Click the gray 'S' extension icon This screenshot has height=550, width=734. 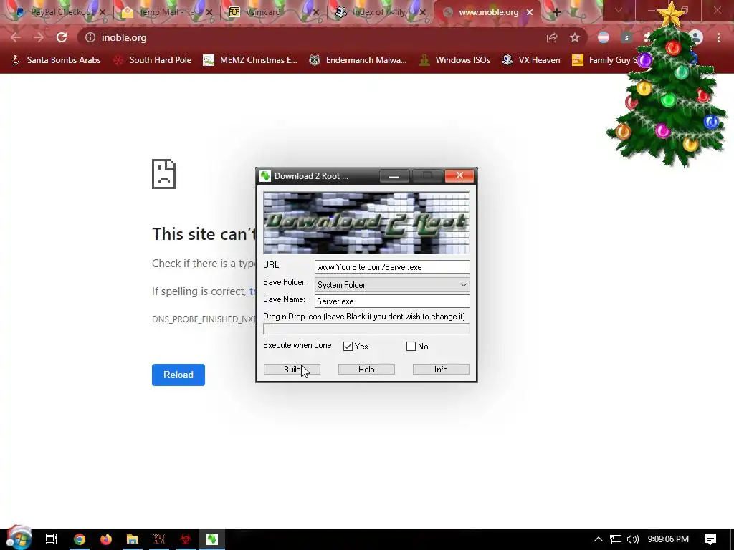point(626,37)
